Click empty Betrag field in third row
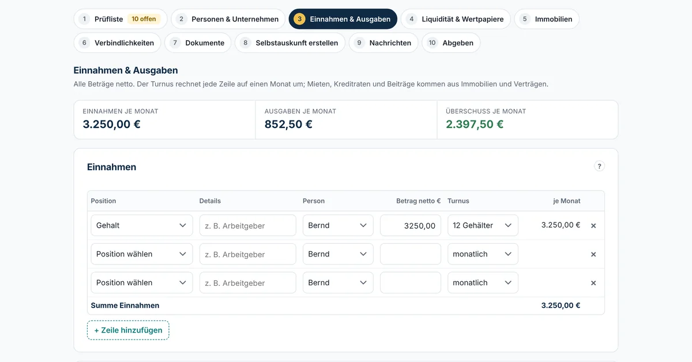The width and height of the screenshot is (692, 362). pyautogui.click(x=411, y=283)
